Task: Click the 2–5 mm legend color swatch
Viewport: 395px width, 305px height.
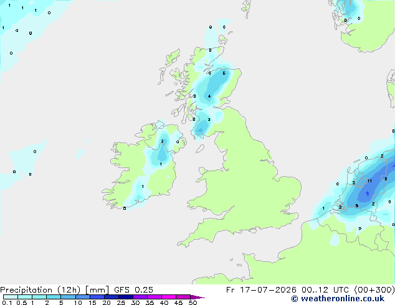Action: click(x=54, y=297)
